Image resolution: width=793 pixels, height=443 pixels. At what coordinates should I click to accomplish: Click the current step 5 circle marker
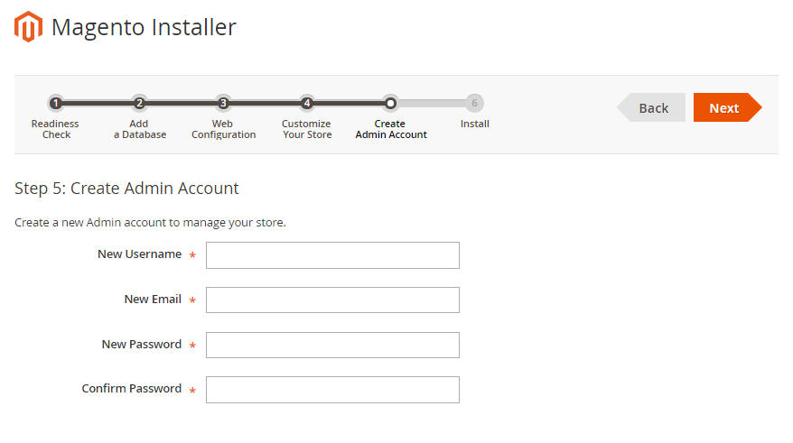[390, 103]
